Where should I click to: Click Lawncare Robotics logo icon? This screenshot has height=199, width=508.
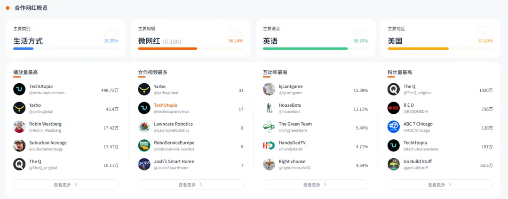pyautogui.click(x=144, y=127)
